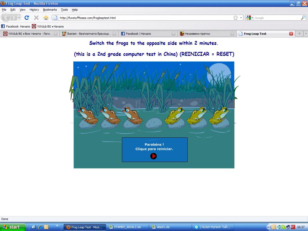Click the search magnifier icon

pos(303,18)
